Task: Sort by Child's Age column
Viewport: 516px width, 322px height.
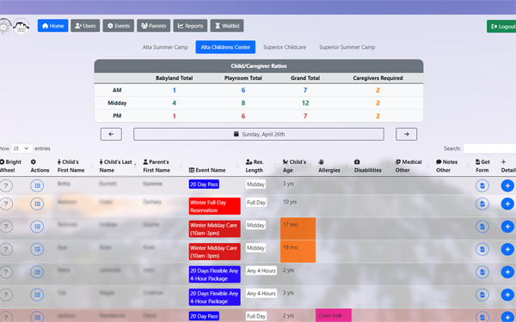Action: coord(297,166)
